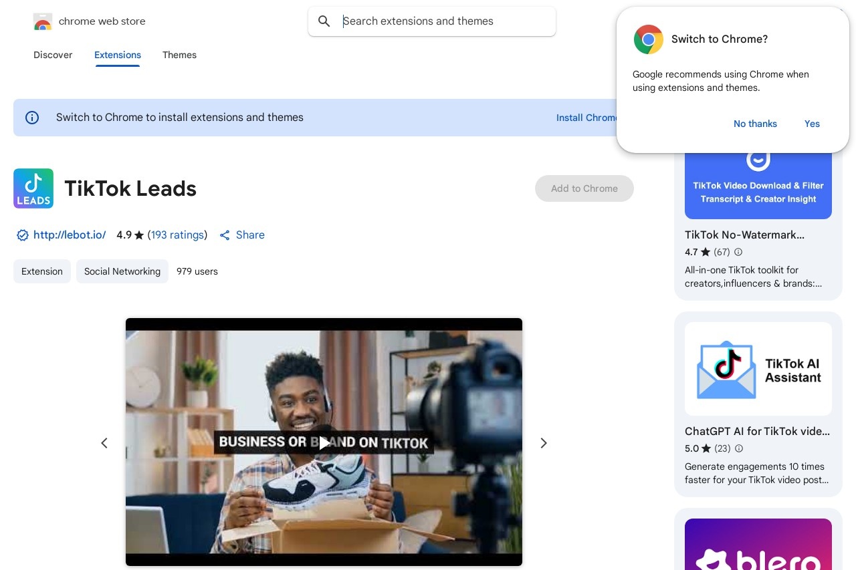Click the ChatGPT AI for TikTok title
The height and width of the screenshot is (570, 856).
757,432
